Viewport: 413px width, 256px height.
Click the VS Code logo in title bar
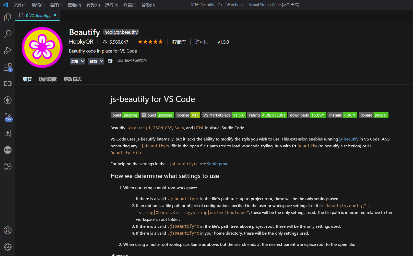coord(6,5)
